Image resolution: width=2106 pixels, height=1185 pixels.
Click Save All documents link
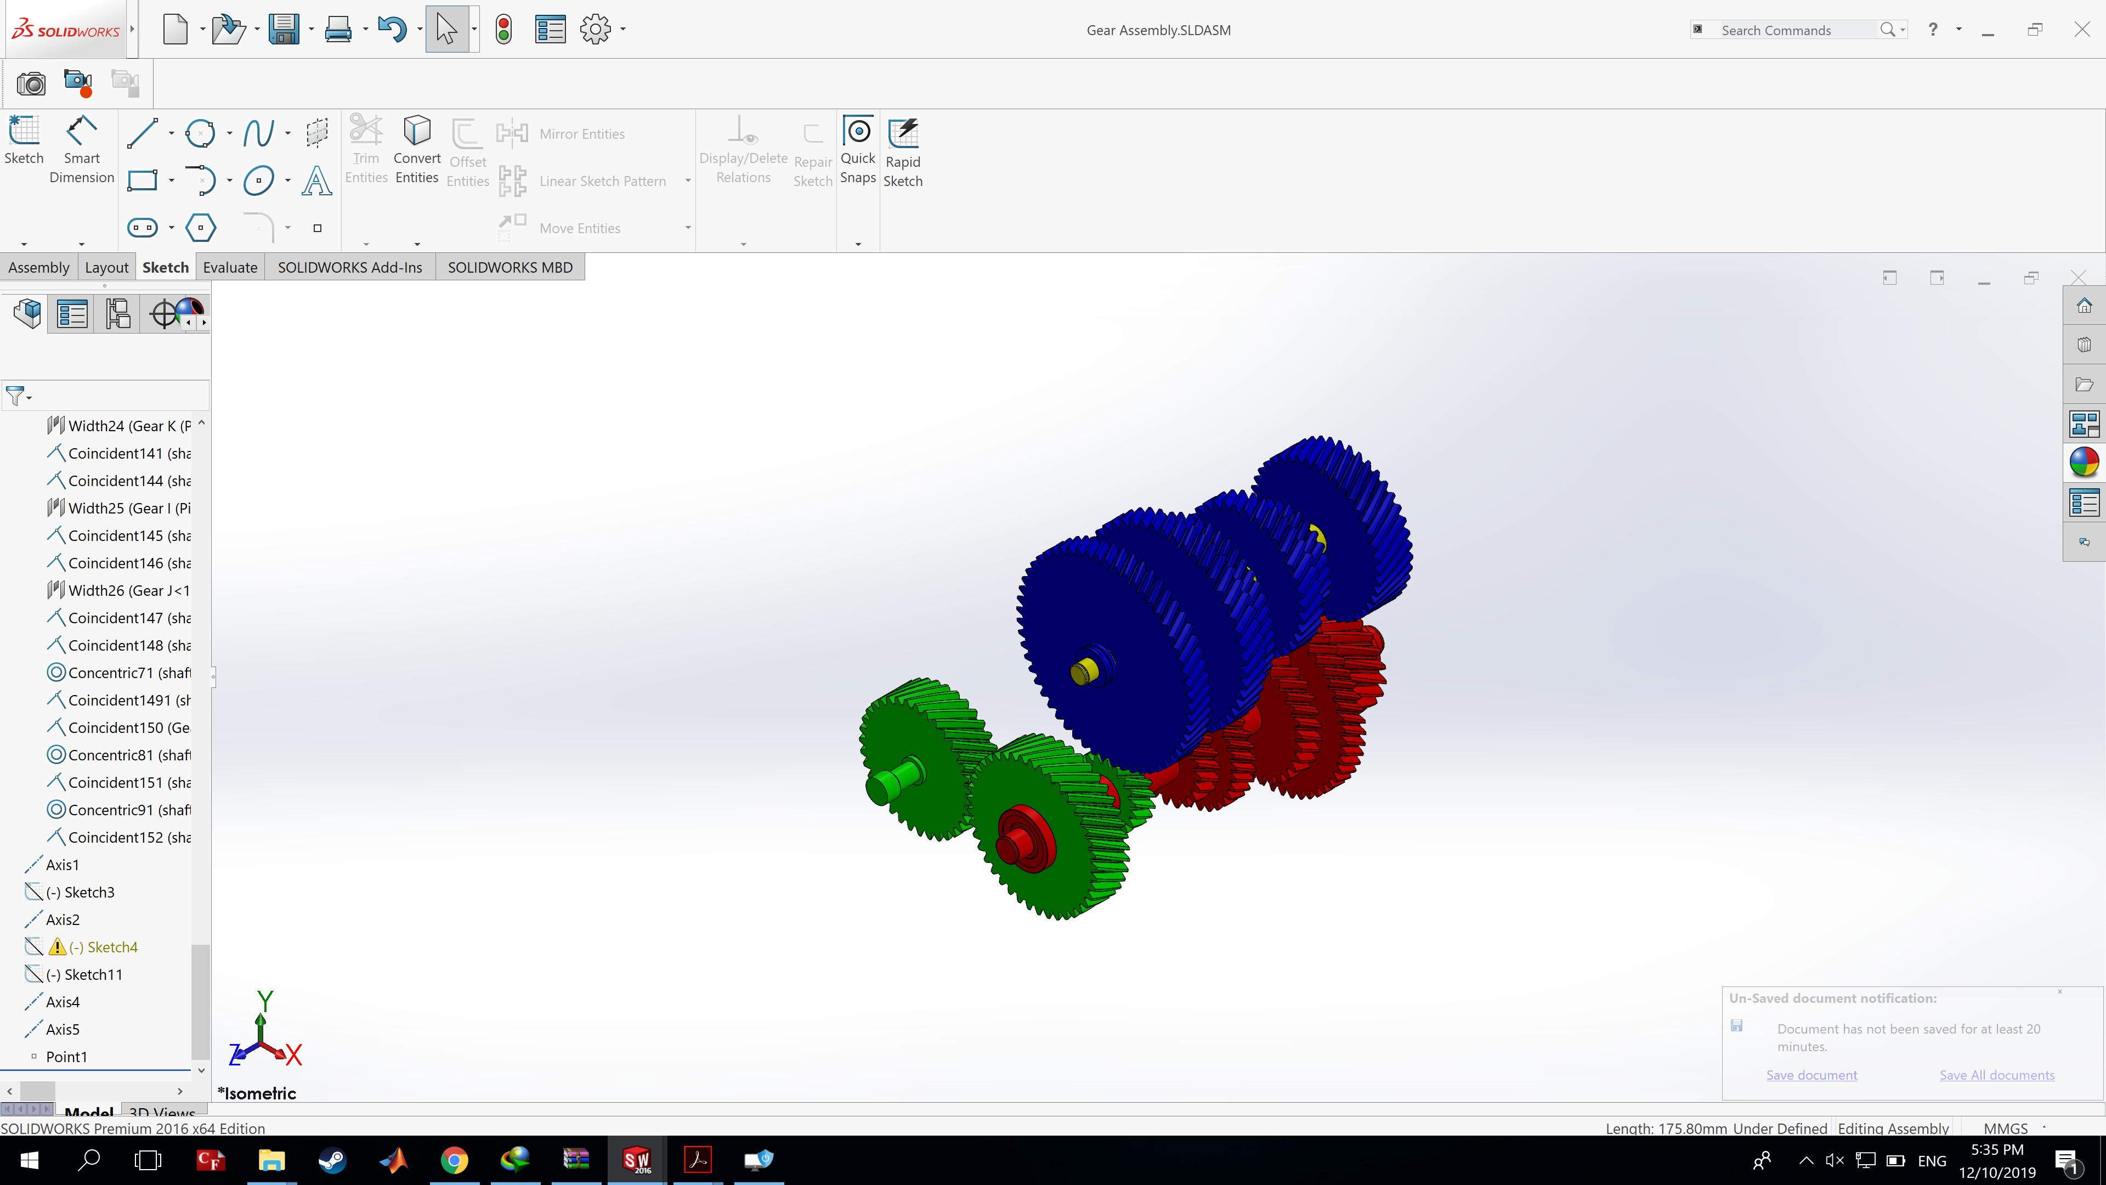(1996, 1075)
